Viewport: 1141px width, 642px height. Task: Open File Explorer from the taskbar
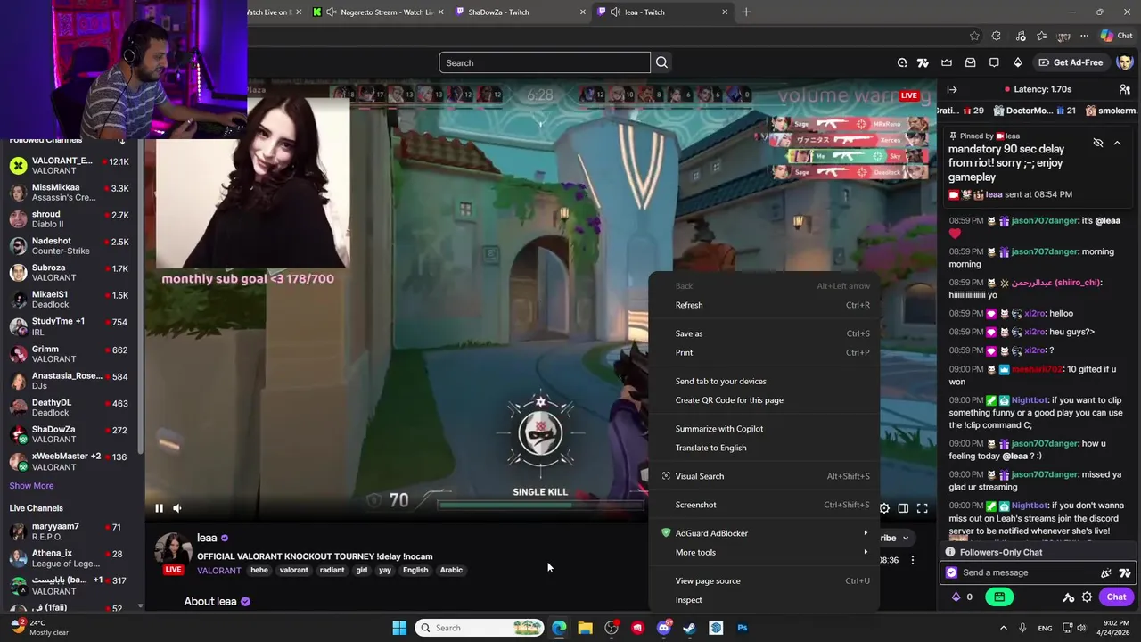585,628
